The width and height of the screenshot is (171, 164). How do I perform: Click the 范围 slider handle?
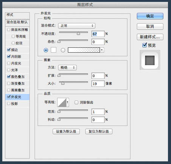click(x=59, y=111)
